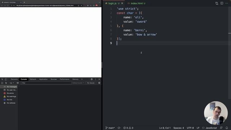Screen dimensions: 231x130
Task: Open Performance tab in DevTools
Action: (x=65, y=79)
